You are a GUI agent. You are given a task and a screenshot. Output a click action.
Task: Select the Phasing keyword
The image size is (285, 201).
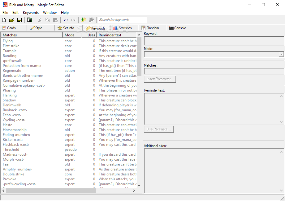coord(69,90)
